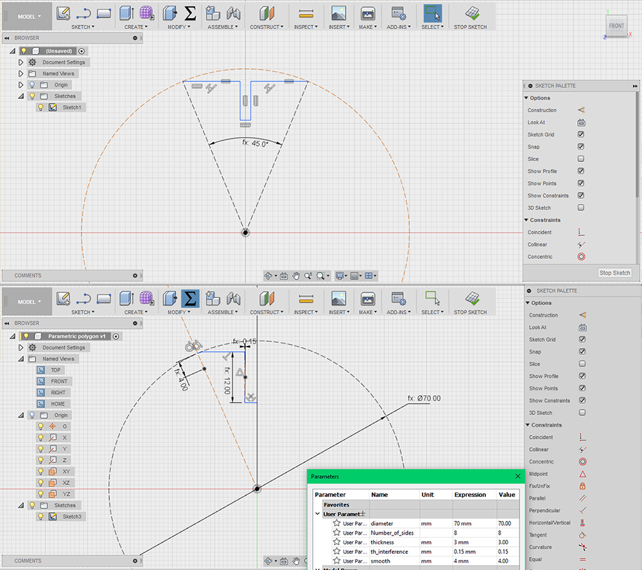Viewport: 642px width, 570px height.
Task: Select the Perpendicular constraint
Action: tap(582, 510)
